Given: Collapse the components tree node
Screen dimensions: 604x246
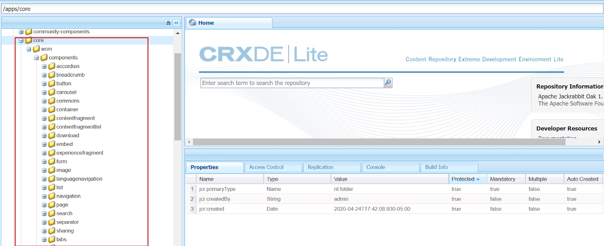Looking at the screenshot, I should (x=37, y=58).
